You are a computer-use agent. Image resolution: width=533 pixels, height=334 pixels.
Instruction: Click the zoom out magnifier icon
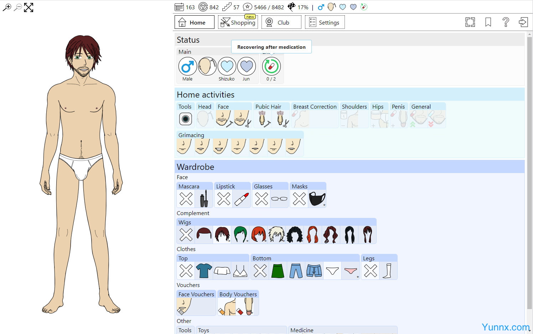[x=17, y=7]
